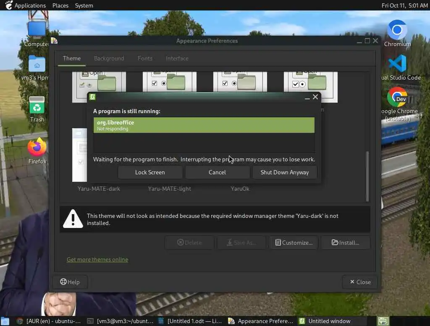The image size is (430, 326).
Task: Click the theme list vertical scrollbar
Action: (x=367, y=176)
